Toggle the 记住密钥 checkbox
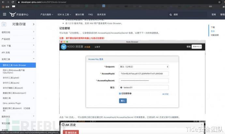 [120, 94]
